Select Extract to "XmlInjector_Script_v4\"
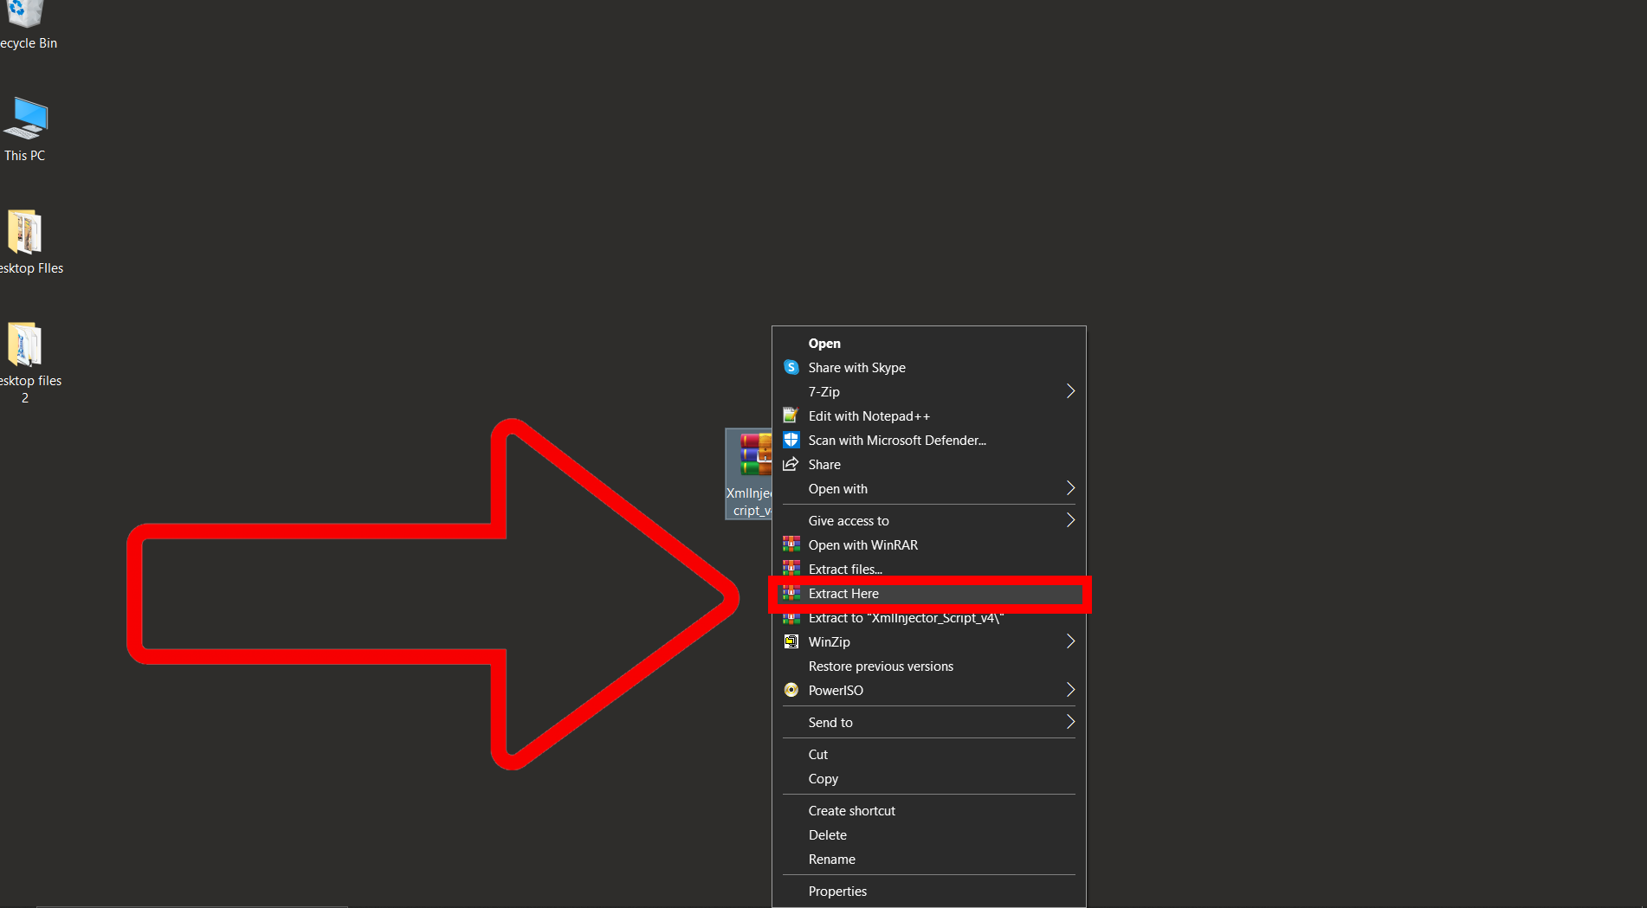1647x908 pixels. point(905,617)
